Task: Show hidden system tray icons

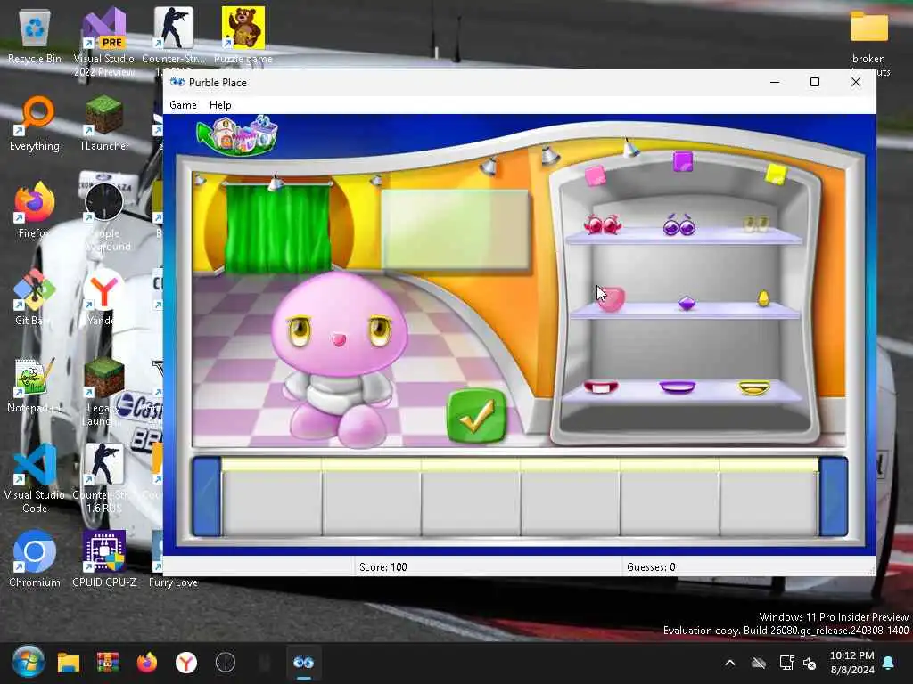Action: [729, 663]
